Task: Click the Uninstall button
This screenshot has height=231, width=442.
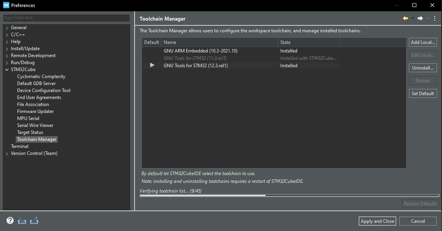Action: click(423, 68)
